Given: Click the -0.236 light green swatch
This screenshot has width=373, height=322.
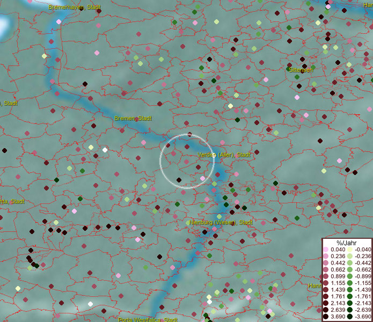Looking at the screenshot, I should click(350, 256).
